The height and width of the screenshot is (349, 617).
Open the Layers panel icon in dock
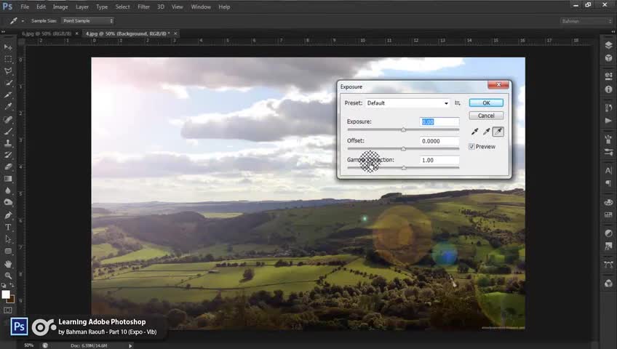608,45
